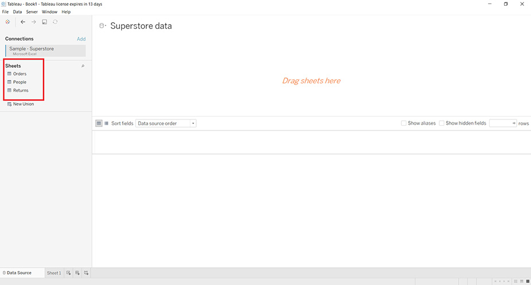Select the Orders sheet

(20, 74)
